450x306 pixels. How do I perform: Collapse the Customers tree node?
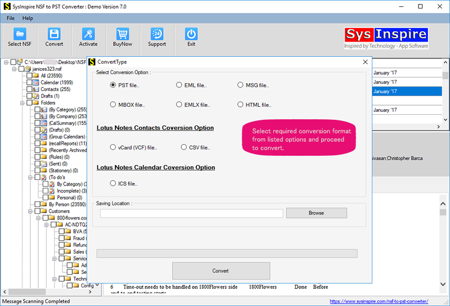tap(30, 211)
